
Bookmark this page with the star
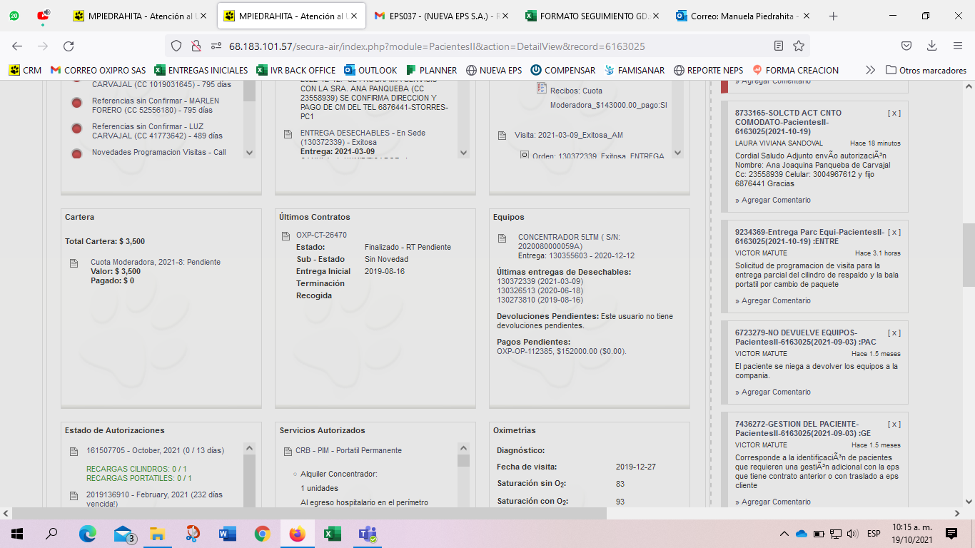tap(799, 46)
